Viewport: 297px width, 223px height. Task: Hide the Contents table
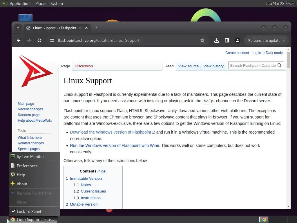tap(102, 171)
